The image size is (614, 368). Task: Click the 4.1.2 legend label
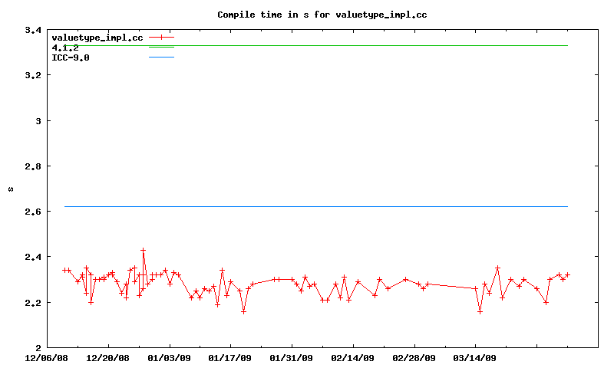(65, 48)
